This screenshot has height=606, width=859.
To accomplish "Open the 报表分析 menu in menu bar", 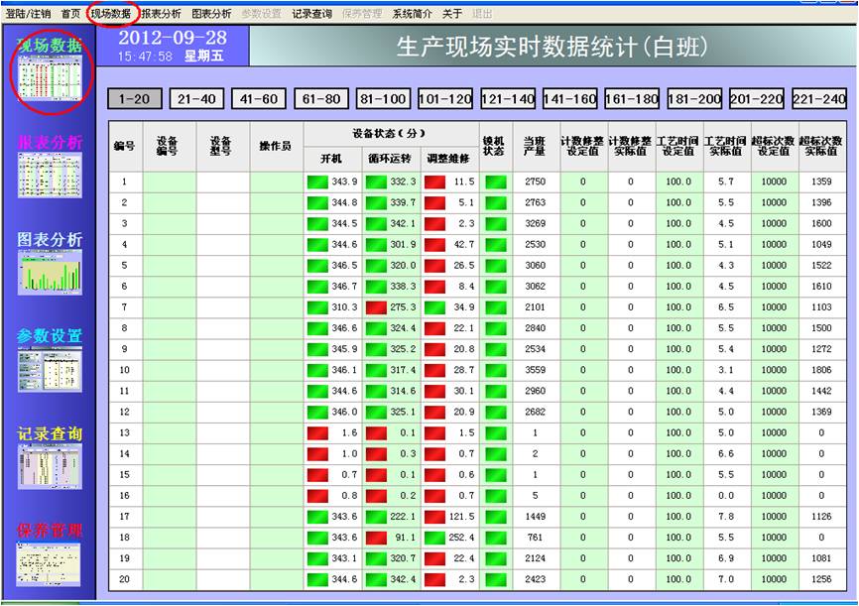I will click(161, 14).
